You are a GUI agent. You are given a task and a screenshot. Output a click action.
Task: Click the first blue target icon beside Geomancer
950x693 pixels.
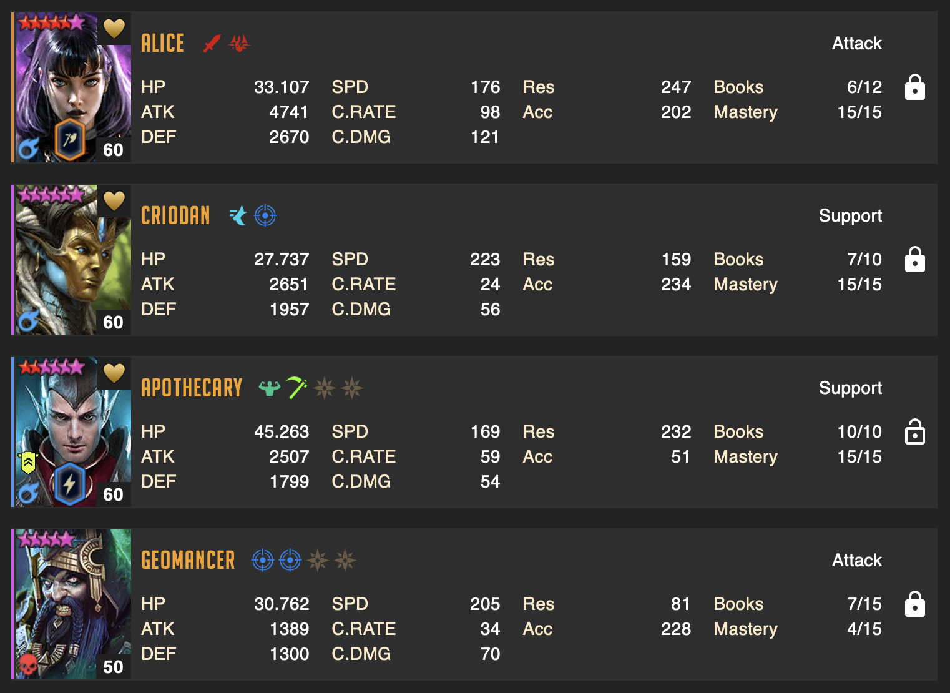(x=263, y=560)
